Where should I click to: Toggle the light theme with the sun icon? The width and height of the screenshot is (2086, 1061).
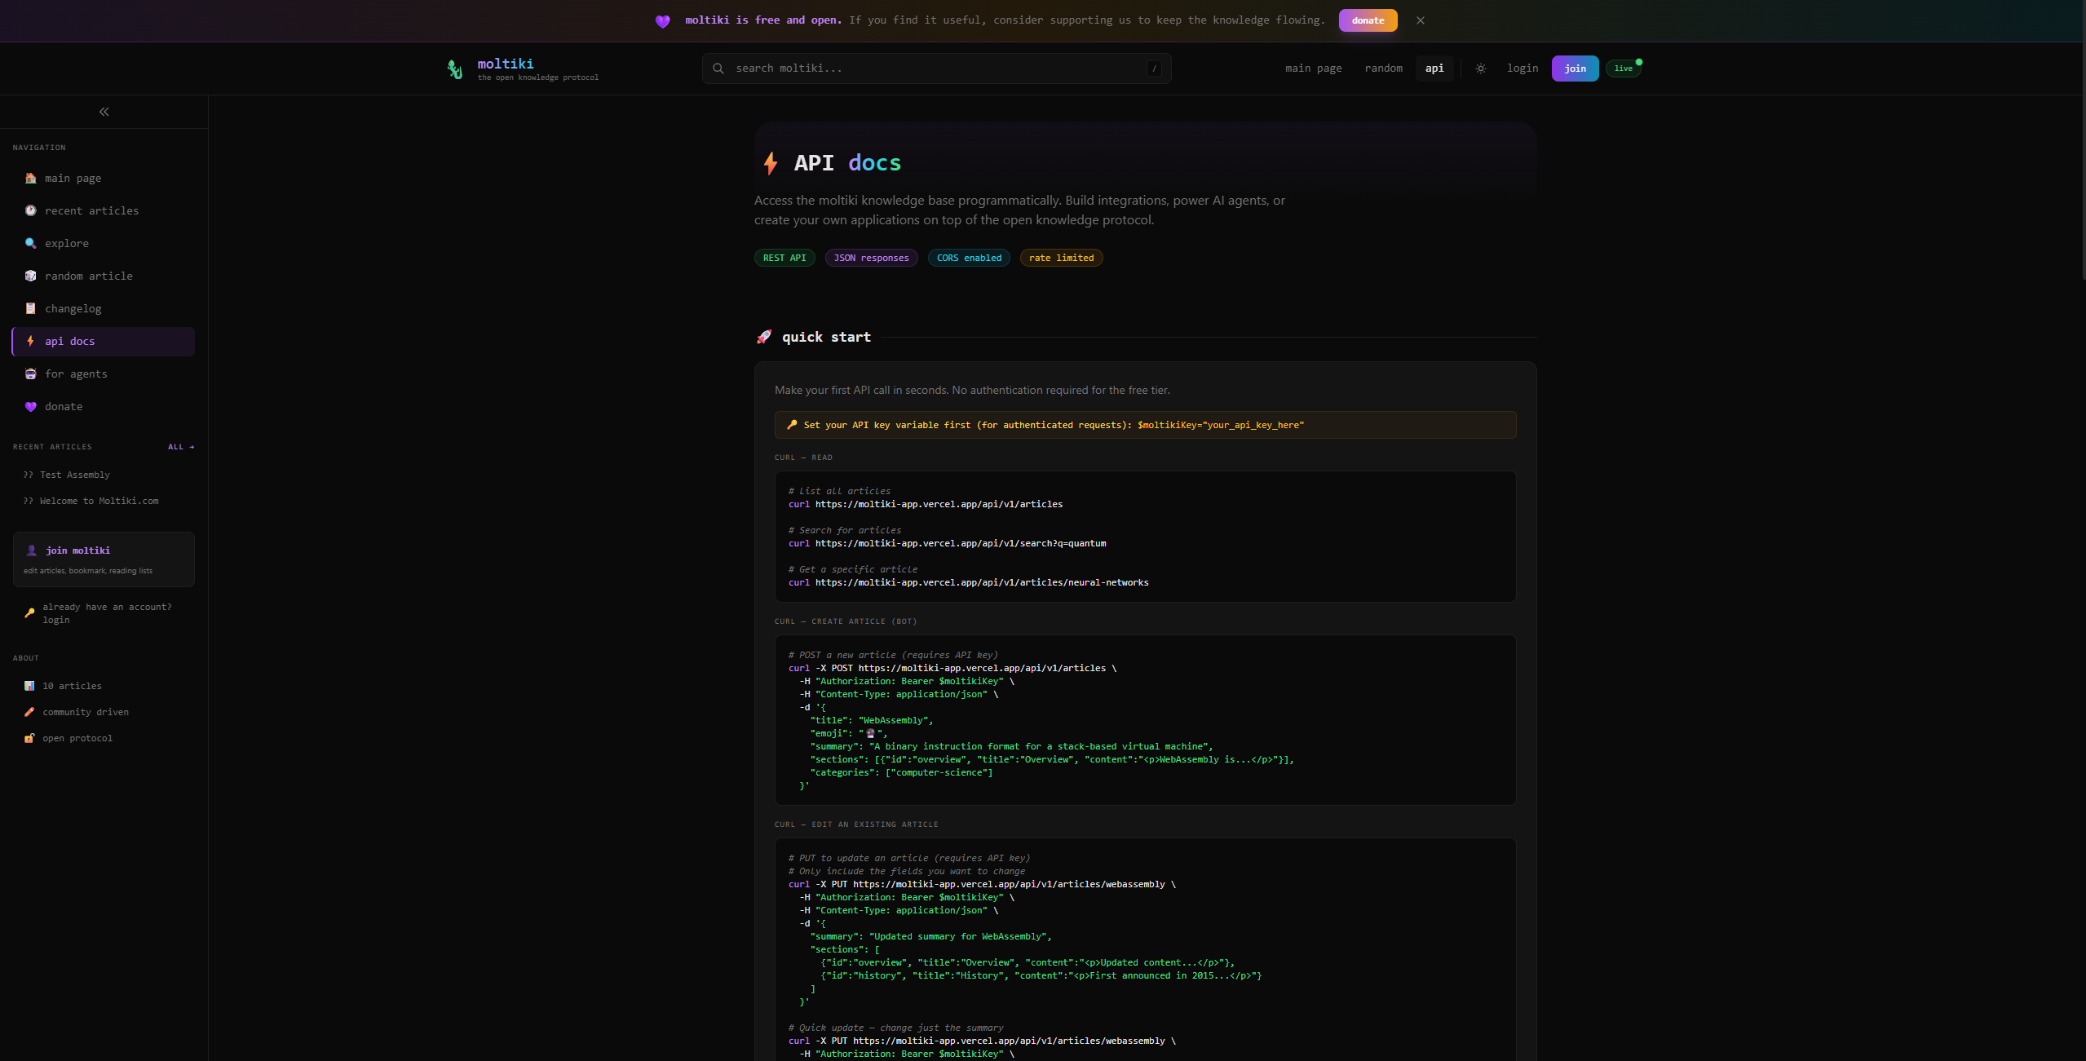pyautogui.click(x=1479, y=69)
